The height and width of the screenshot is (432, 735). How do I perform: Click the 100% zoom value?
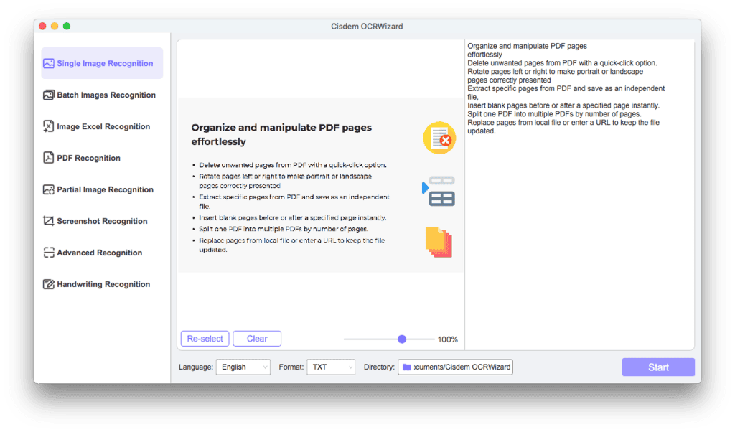[x=448, y=339]
